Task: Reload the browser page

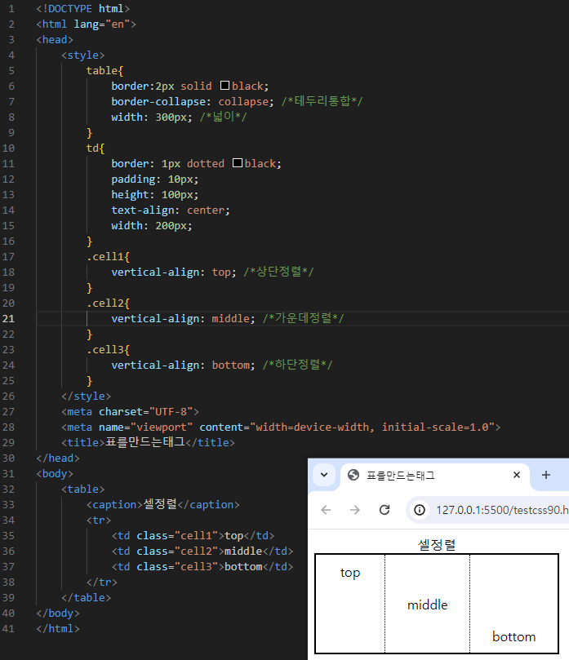Action: 385,510
